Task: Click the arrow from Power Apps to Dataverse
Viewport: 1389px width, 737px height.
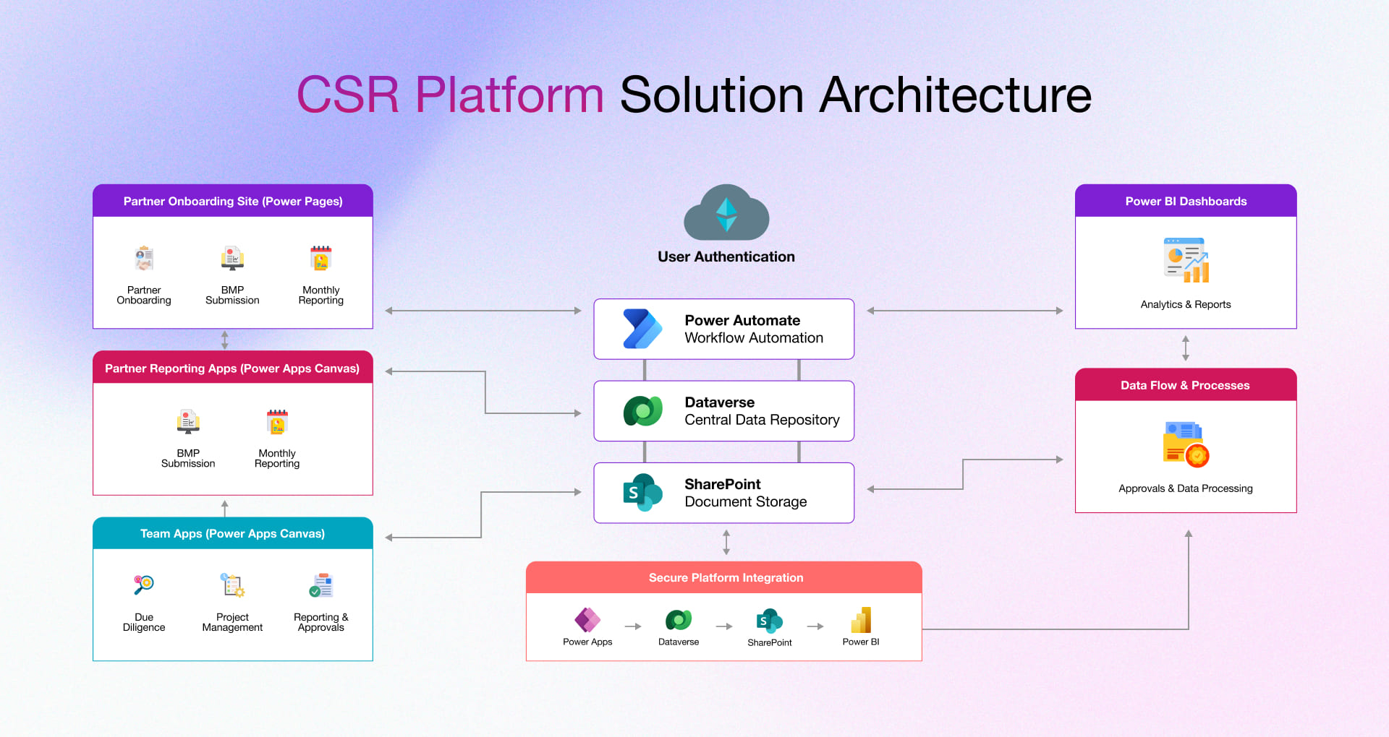Action: [x=632, y=626]
